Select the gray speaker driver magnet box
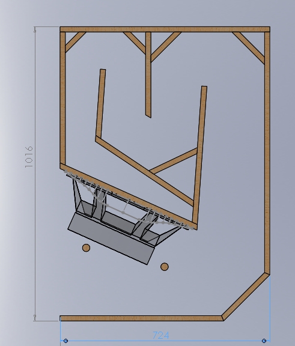This screenshot has width=295, height=346. tap(111, 238)
